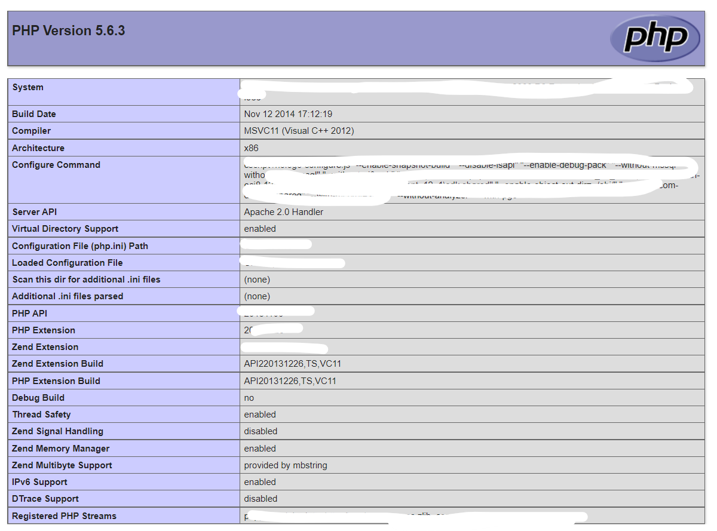Image resolution: width=717 pixels, height=531 pixels.
Task: Click Scan this dir for additional .ini files
Action: [86, 280]
